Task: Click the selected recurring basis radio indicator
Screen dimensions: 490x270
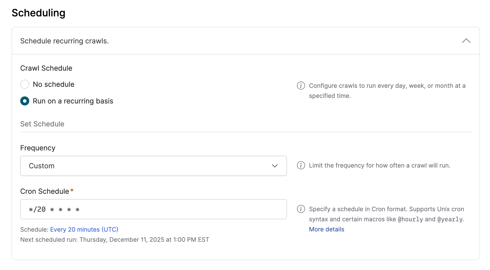Action: pyautogui.click(x=25, y=101)
